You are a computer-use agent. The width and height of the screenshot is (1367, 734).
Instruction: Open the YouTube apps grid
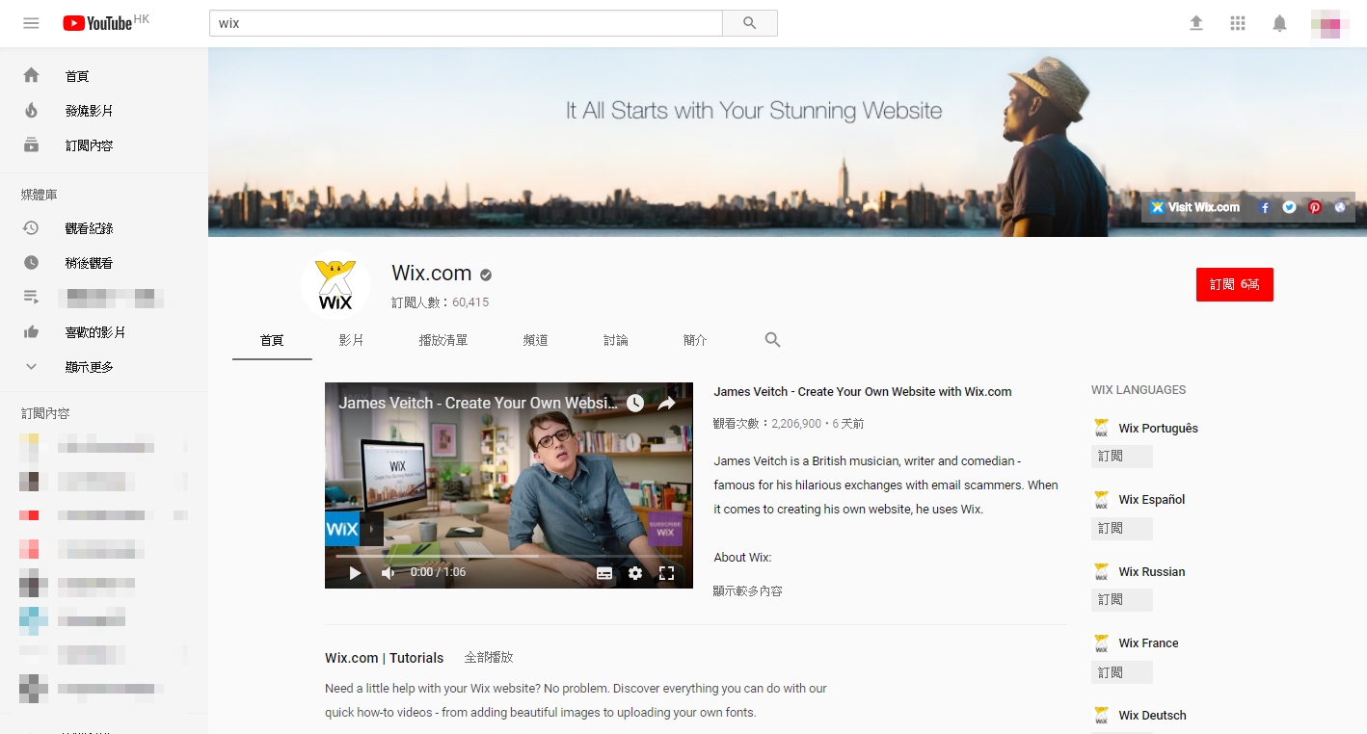pyautogui.click(x=1238, y=23)
